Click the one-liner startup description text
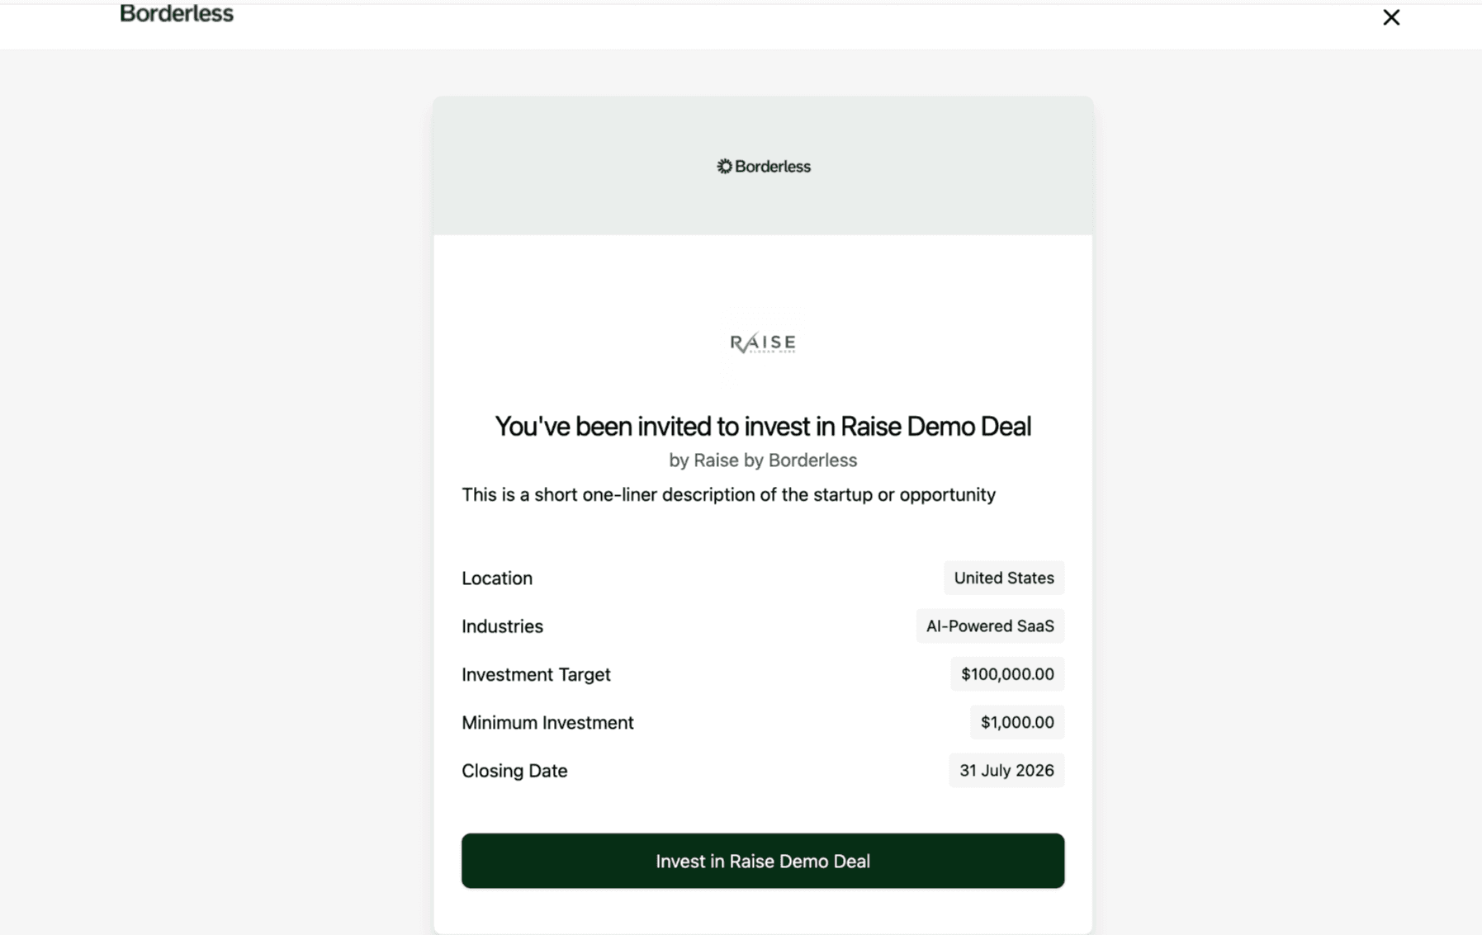This screenshot has height=935, width=1482. (x=728, y=494)
